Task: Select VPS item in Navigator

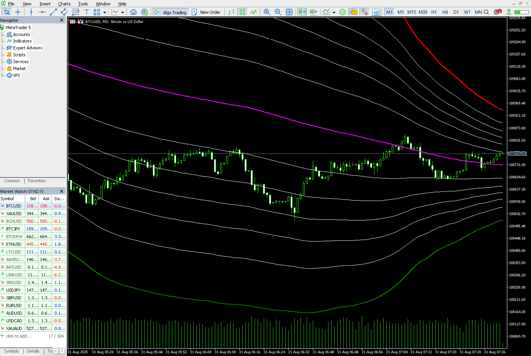Action: click(16, 75)
